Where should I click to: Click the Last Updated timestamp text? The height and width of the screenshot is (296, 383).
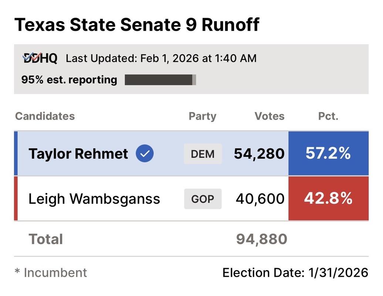(161, 58)
